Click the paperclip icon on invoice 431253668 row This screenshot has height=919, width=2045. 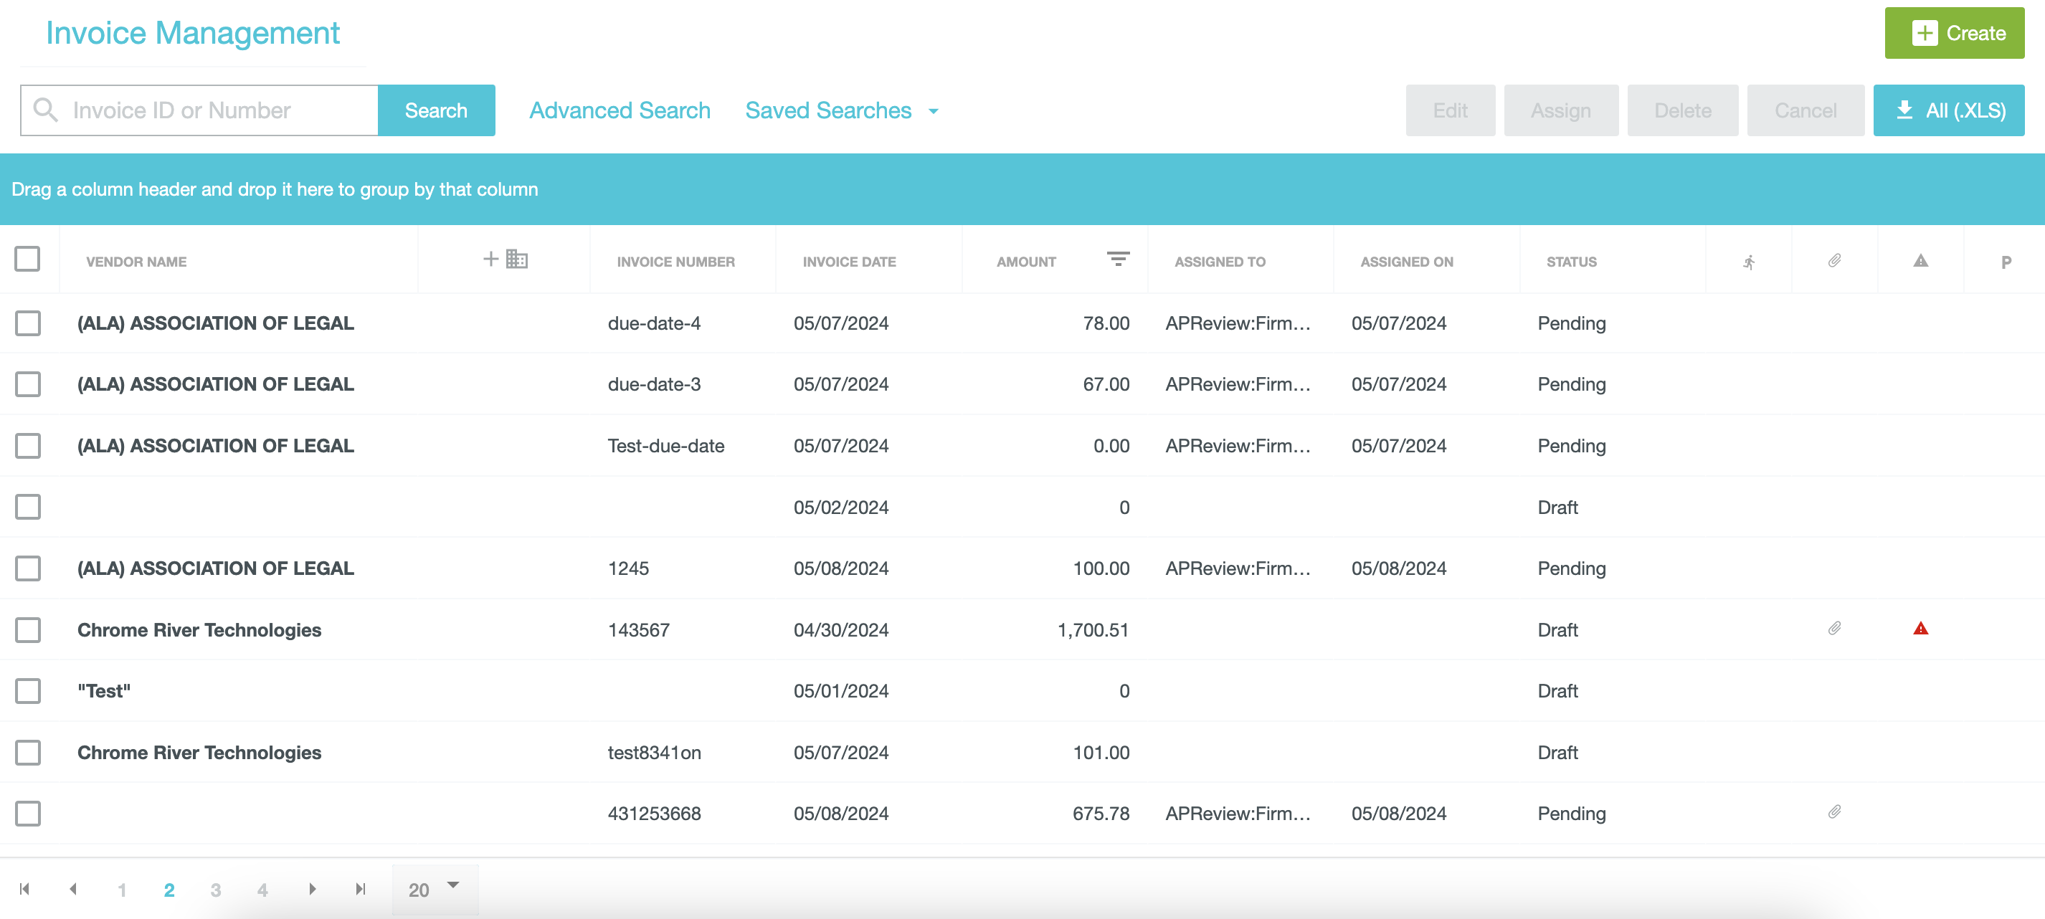(1834, 812)
